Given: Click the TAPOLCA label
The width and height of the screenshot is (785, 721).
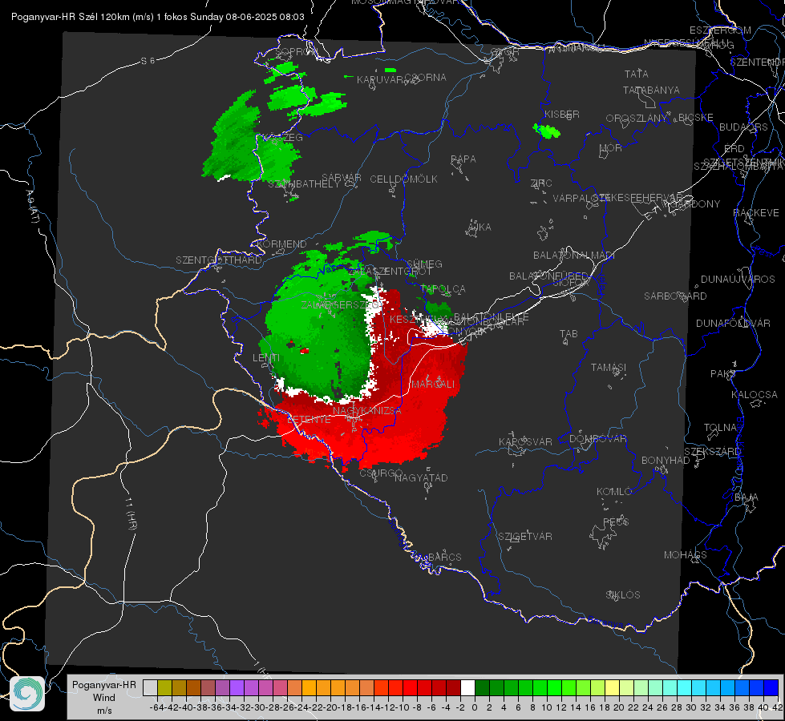Looking at the screenshot, I should 443,289.
